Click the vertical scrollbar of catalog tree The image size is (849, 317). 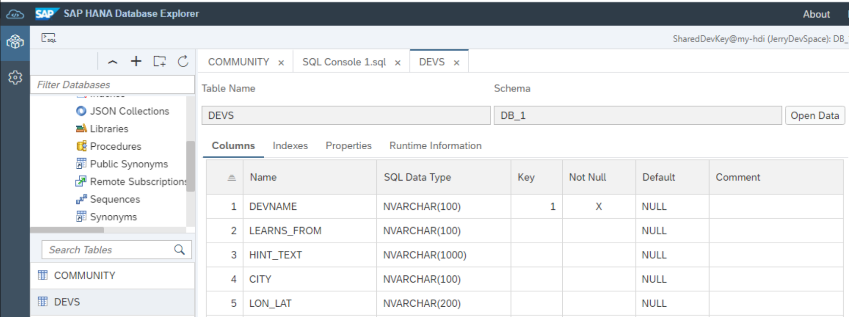click(190, 166)
